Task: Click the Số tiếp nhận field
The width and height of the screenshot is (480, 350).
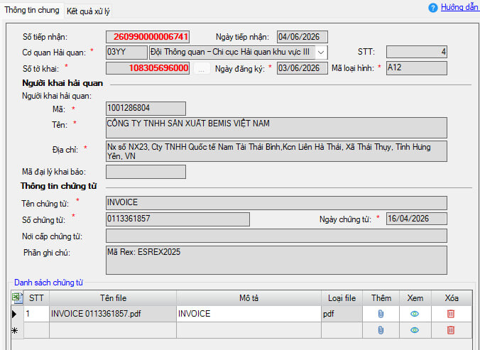Action: [148, 37]
